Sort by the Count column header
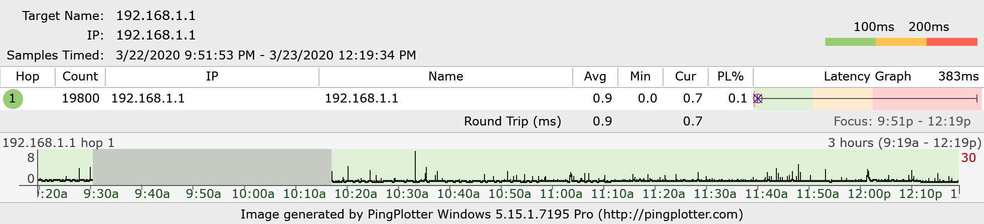 coord(80,76)
